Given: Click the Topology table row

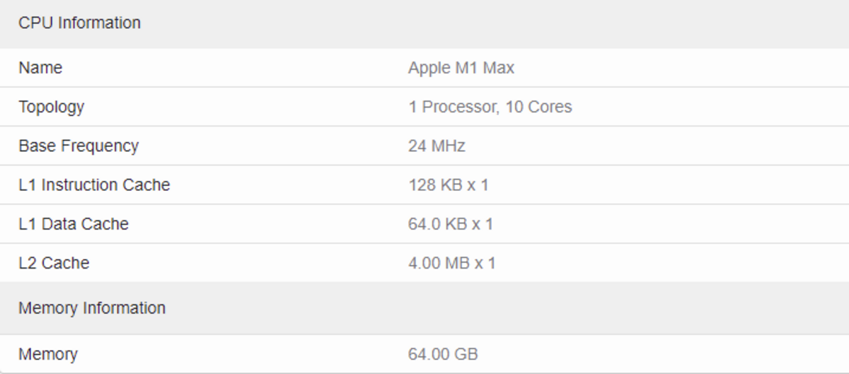Looking at the screenshot, I should coord(424,107).
